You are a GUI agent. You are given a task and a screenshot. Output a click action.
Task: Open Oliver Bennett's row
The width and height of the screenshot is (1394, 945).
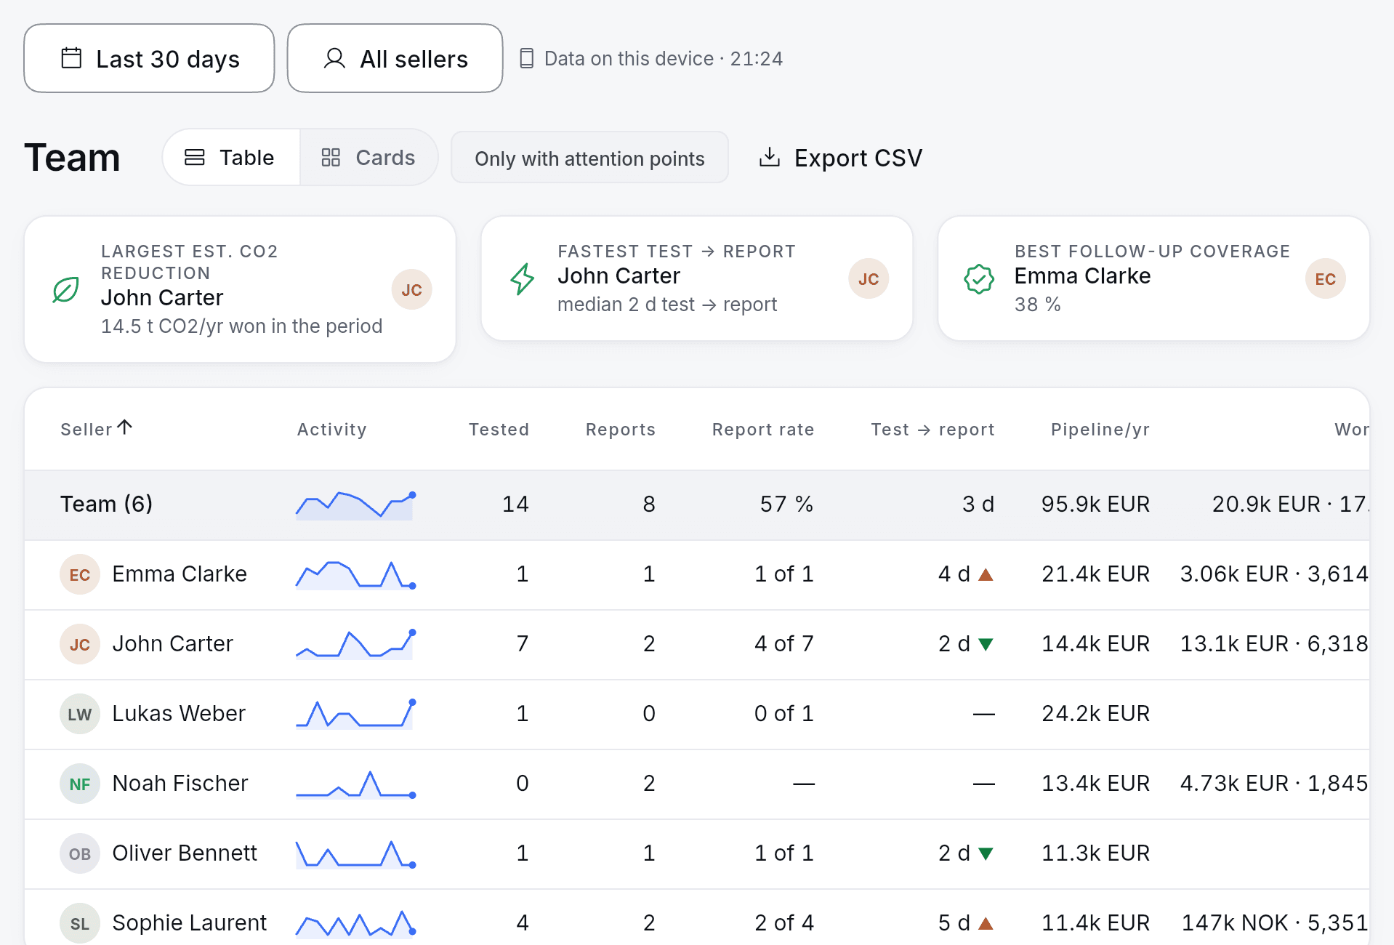coord(697,853)
